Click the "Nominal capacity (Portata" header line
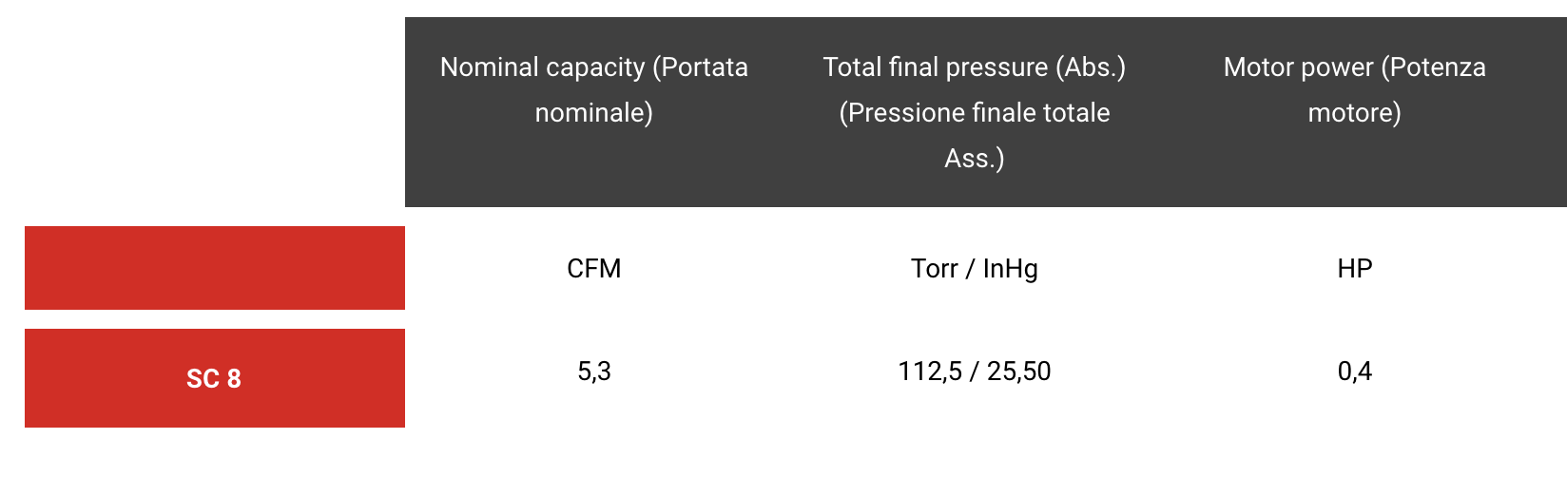Screen dimensions: 1567x477 click(x=593, y=67)
